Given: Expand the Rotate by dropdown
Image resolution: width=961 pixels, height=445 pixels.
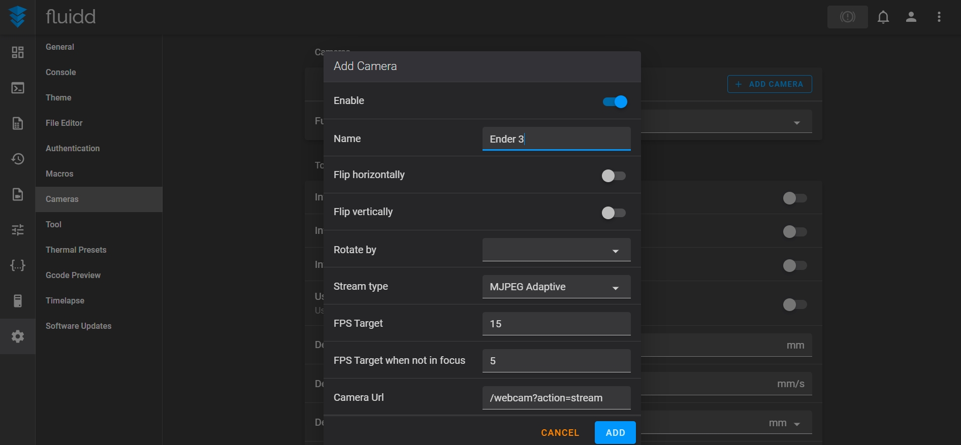Looking at the screenshot, I should (x=556, y=250).
